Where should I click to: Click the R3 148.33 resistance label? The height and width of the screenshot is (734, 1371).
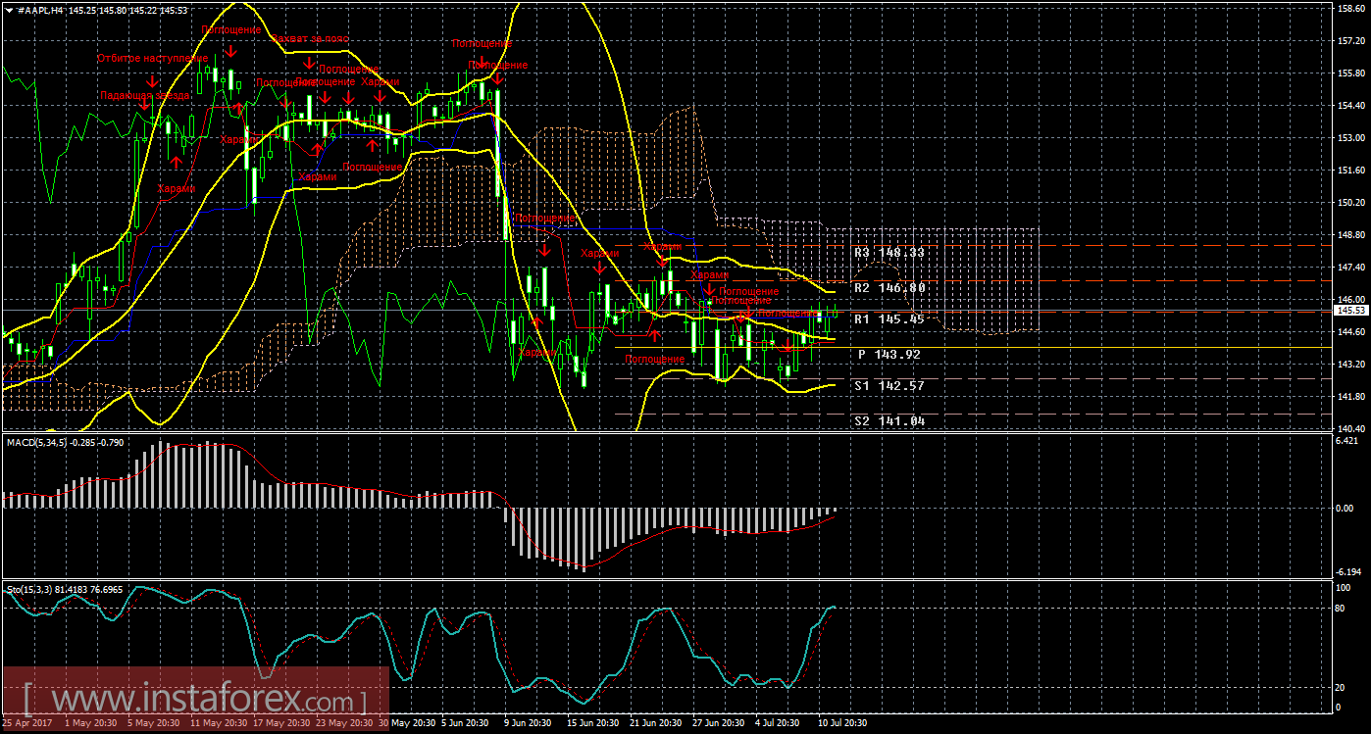point(889,252)
